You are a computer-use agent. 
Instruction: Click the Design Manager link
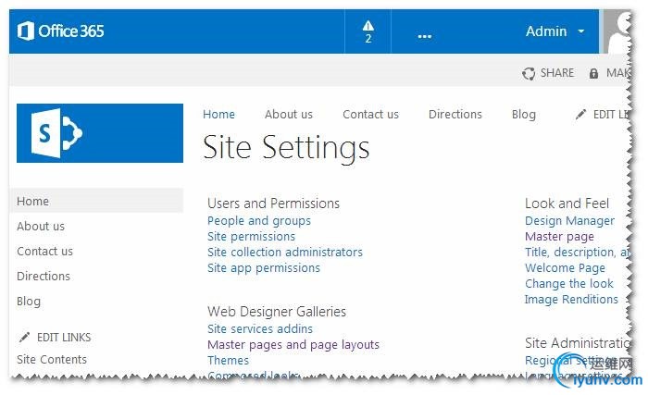tap(569, 221)
